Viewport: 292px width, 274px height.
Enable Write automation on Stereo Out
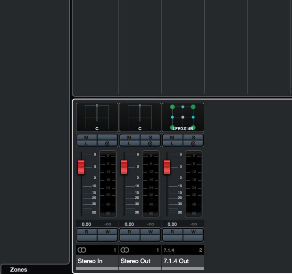(x=150, y=232)
